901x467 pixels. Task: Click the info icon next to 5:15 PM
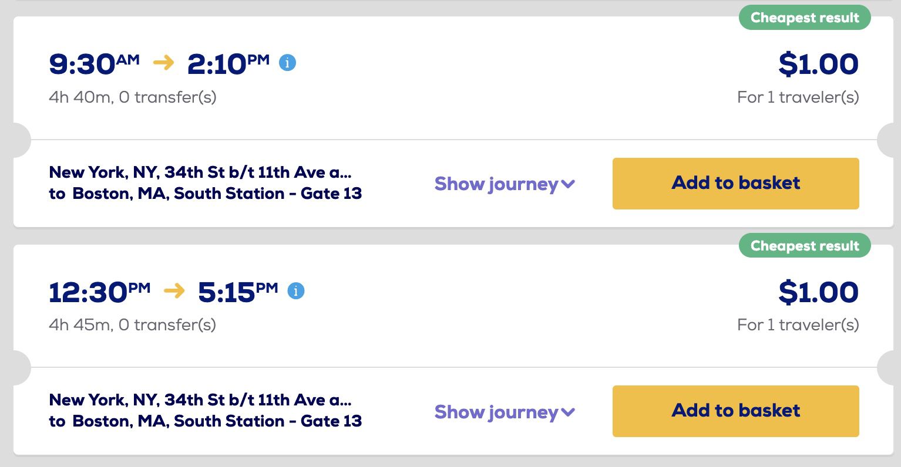(297, 290)
